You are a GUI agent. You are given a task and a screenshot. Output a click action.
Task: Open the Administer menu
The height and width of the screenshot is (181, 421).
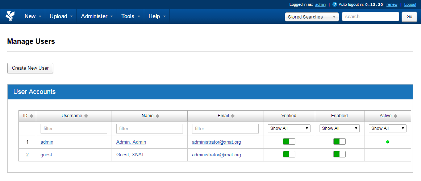click(x=97, y=16)
